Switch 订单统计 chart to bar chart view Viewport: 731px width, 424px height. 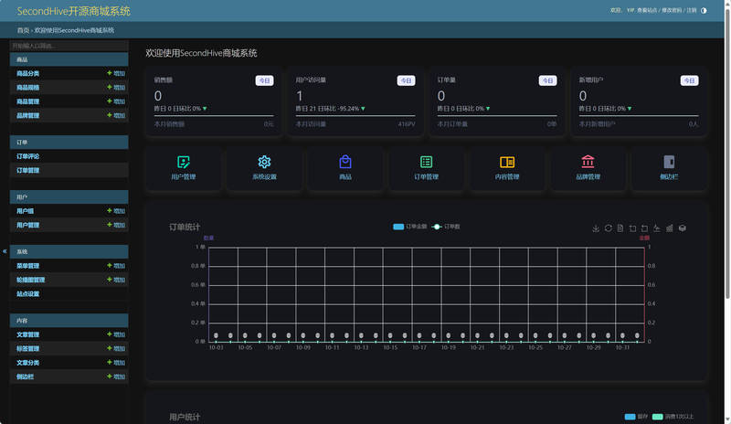[669, 228]
